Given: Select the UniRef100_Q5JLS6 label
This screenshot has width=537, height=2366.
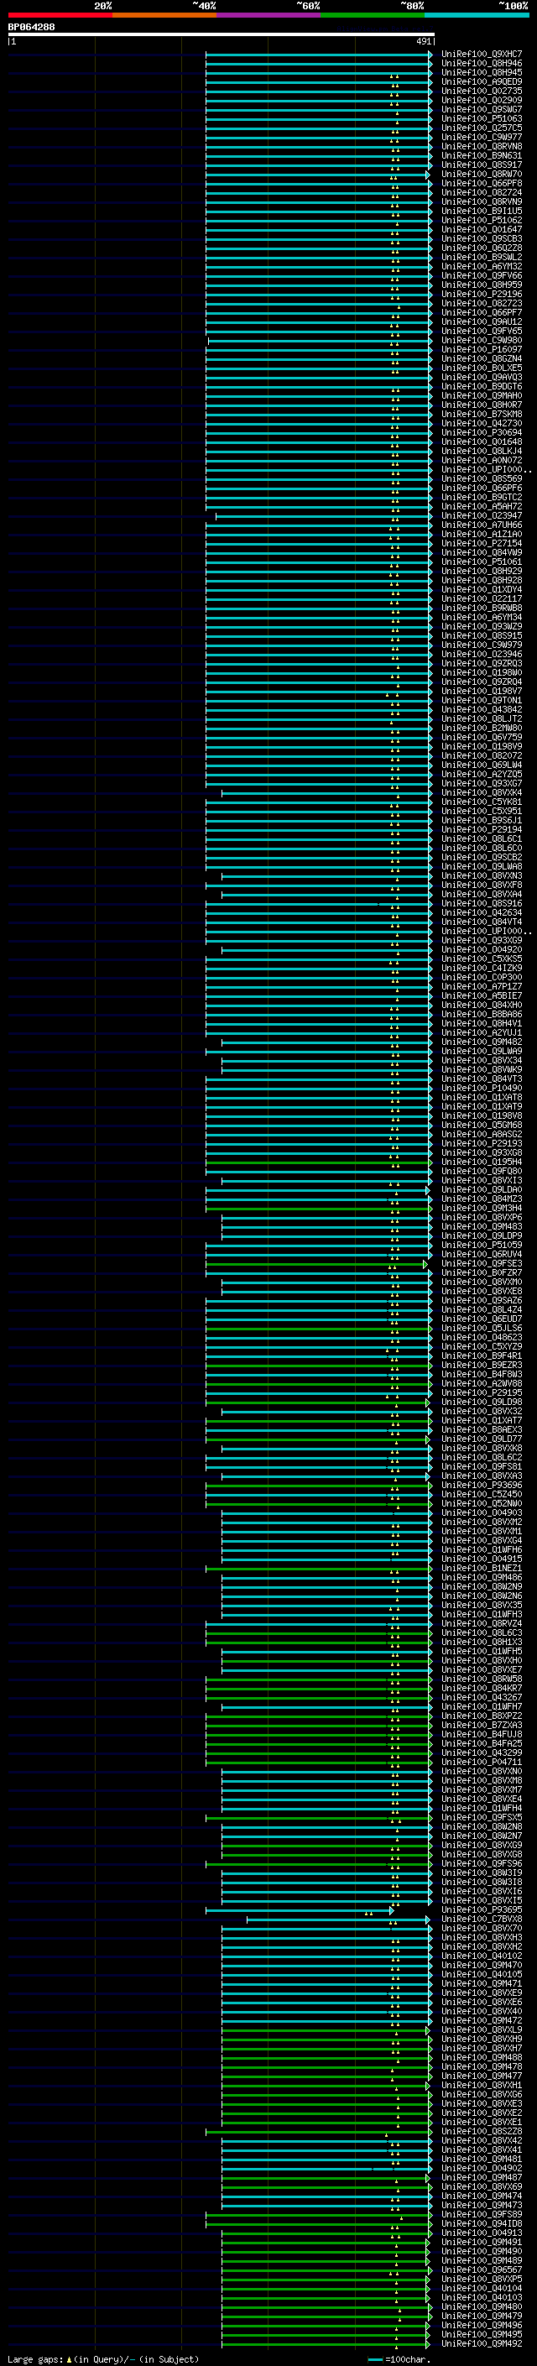Looking at the screenshot, I should 481,1328.
